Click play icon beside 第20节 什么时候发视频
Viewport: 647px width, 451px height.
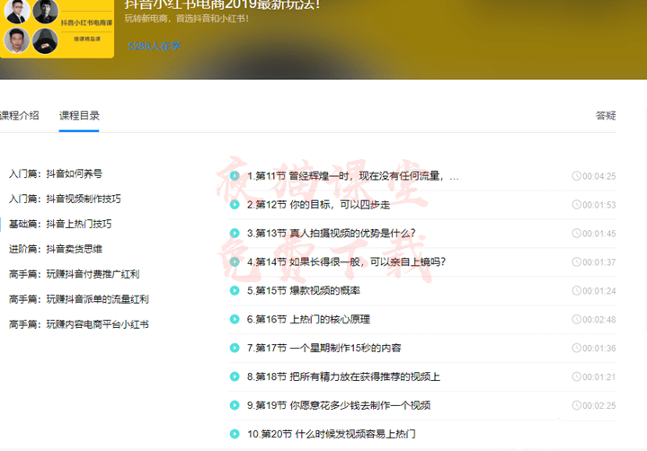point(235,434)
